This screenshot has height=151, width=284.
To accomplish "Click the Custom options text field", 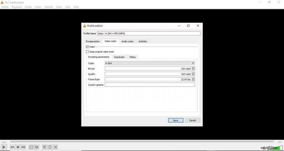I will click(149, 85).
